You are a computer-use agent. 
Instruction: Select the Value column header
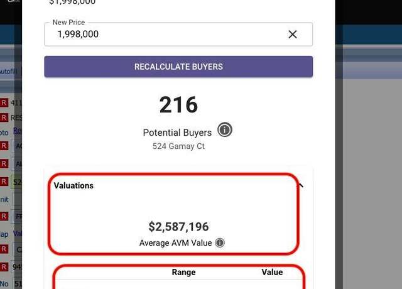(x=272, y=272)
